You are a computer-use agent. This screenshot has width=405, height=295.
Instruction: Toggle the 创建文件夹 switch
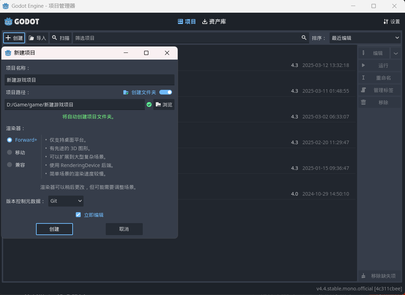[x=166, y=92]
